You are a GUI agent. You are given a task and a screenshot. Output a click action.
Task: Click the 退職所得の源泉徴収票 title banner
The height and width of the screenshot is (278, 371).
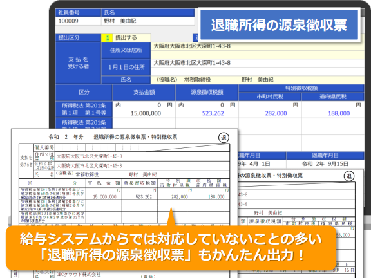click(279, 25)
